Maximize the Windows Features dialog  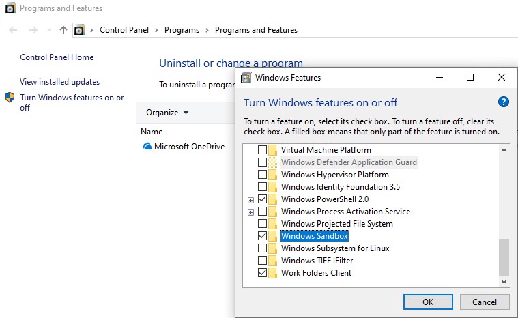pyautogui.click(x=470, y=77)
